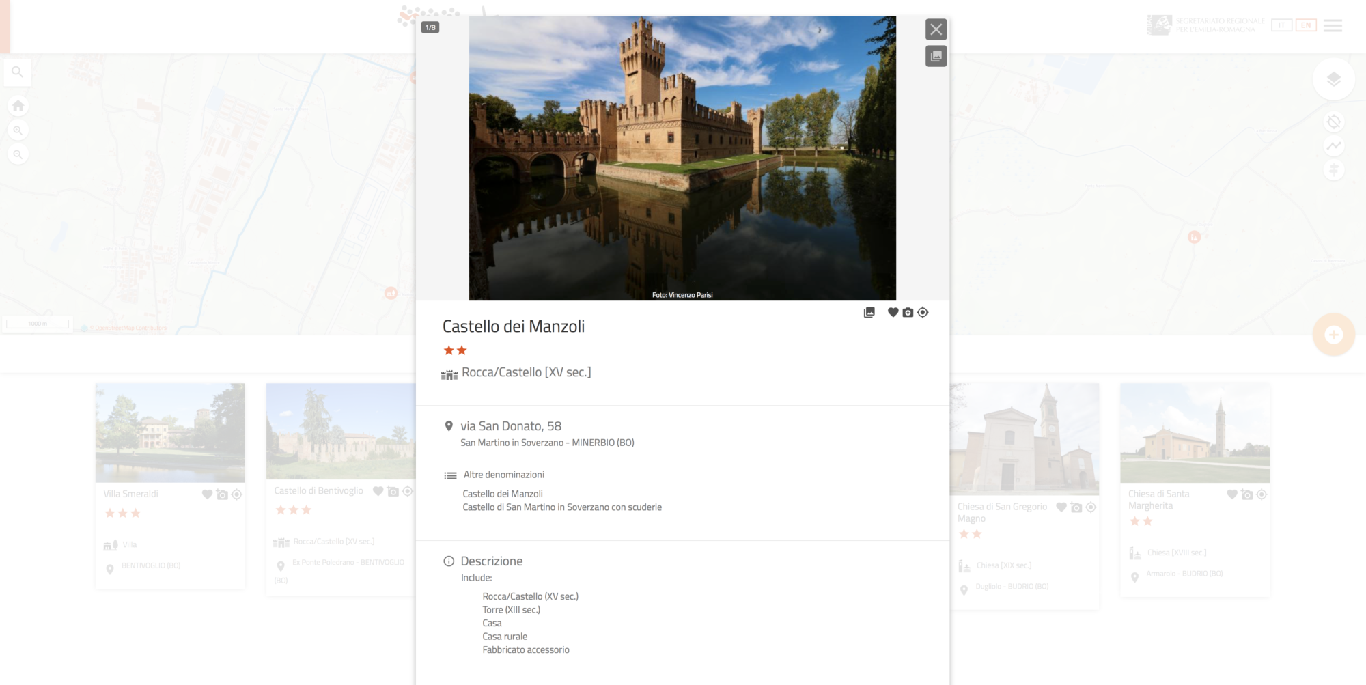The height and width of the screenshot is (685, 1366).
Task: Open the Chiesa di Santa Margherita card image
Action: tap(1195, 433)
